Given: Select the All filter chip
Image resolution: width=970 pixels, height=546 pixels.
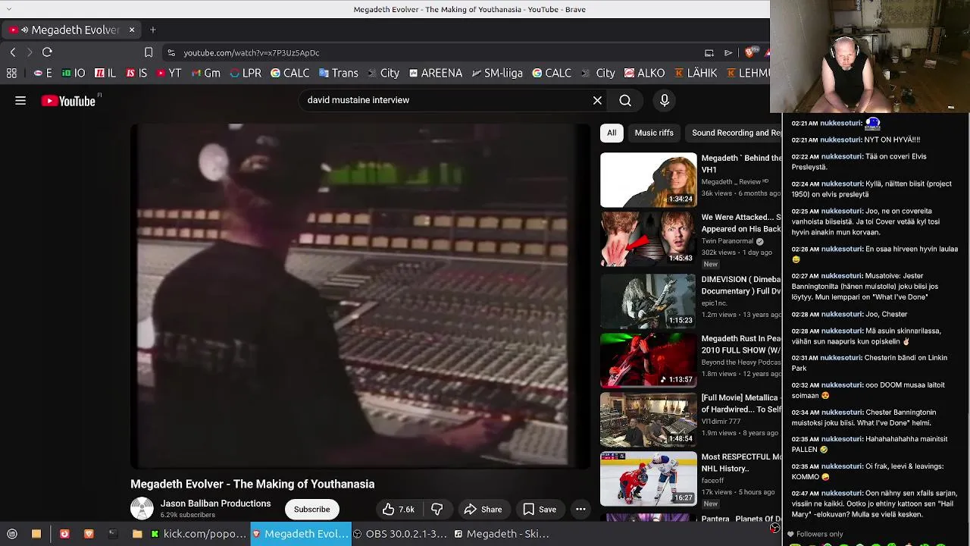Looking at the screenshot, I should click(x=612, y=133).
